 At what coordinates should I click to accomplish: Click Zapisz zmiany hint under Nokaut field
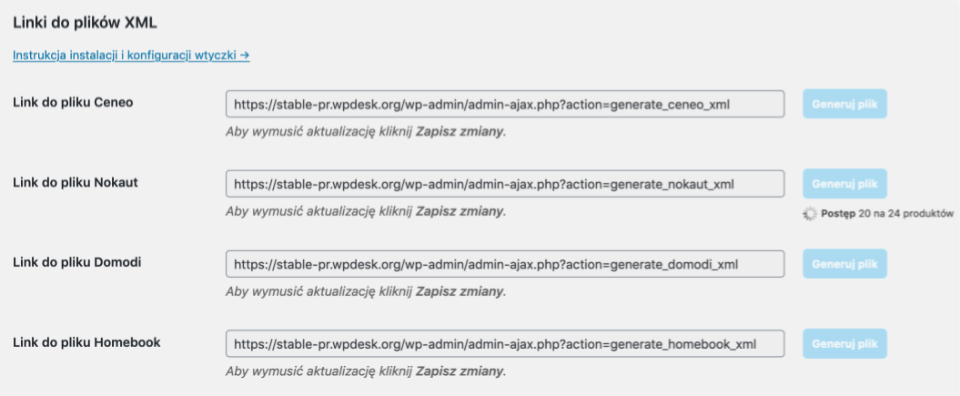pyautogui.click(x=460, y=211)
